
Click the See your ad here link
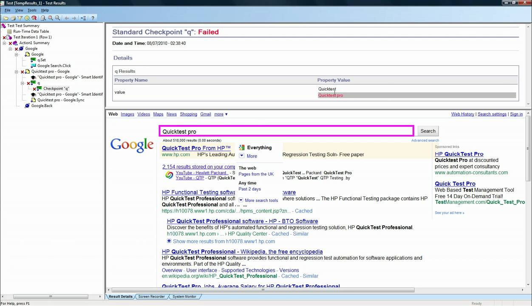pos(450,212)
